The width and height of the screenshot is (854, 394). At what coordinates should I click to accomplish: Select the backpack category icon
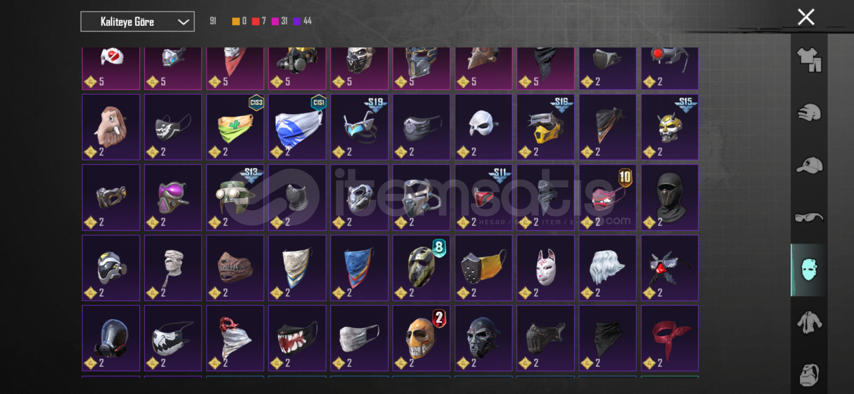point(809,375)
